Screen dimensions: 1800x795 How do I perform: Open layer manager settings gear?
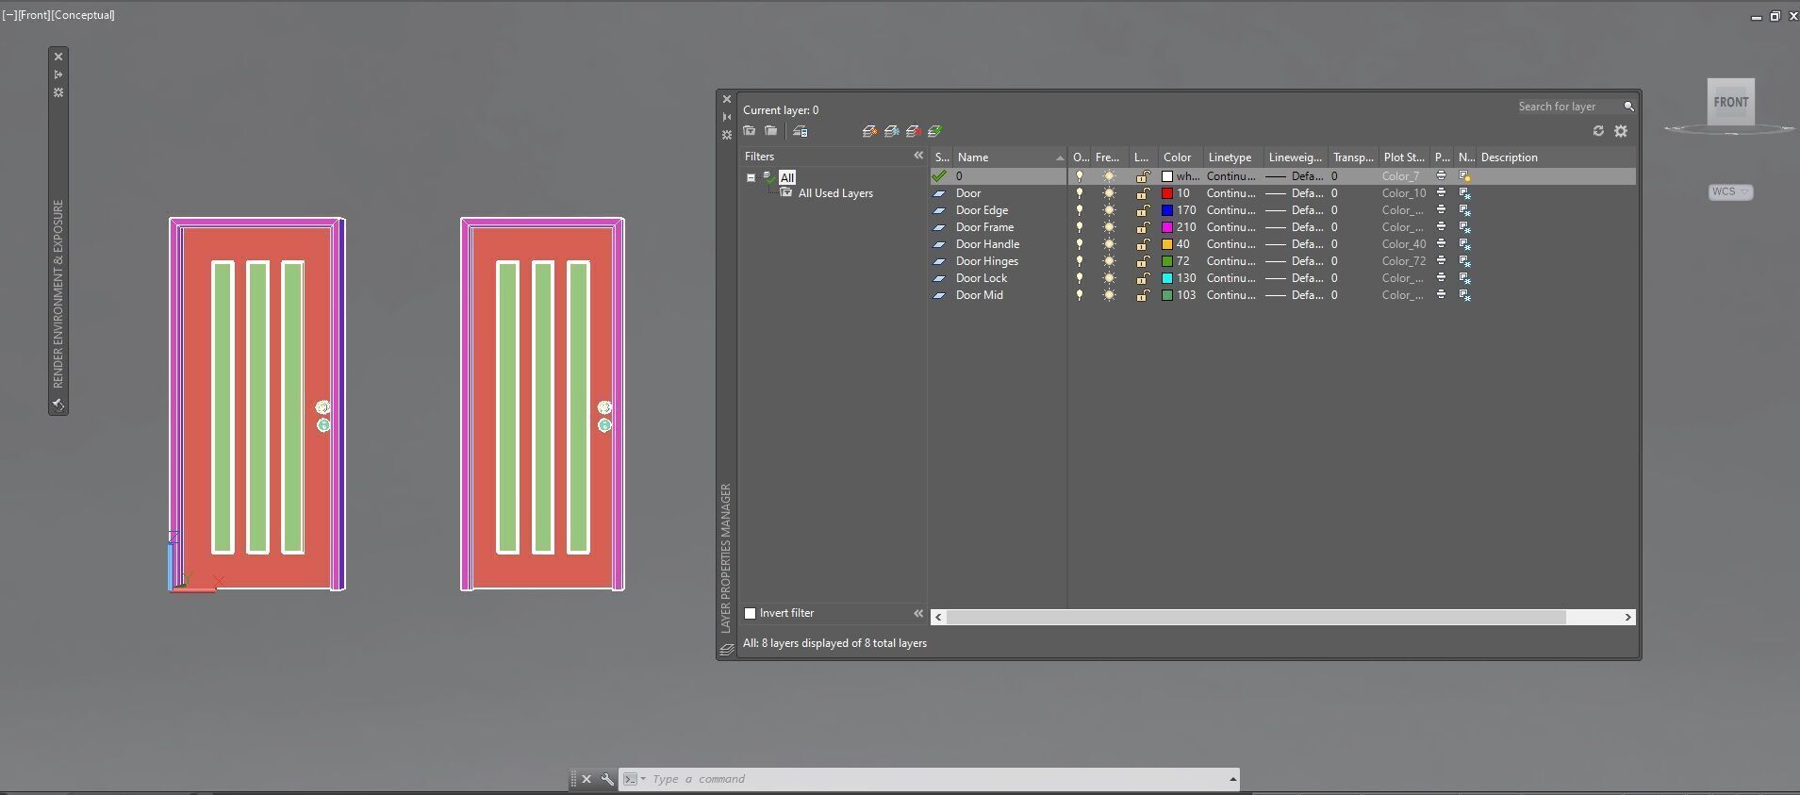pos(1621,131)
